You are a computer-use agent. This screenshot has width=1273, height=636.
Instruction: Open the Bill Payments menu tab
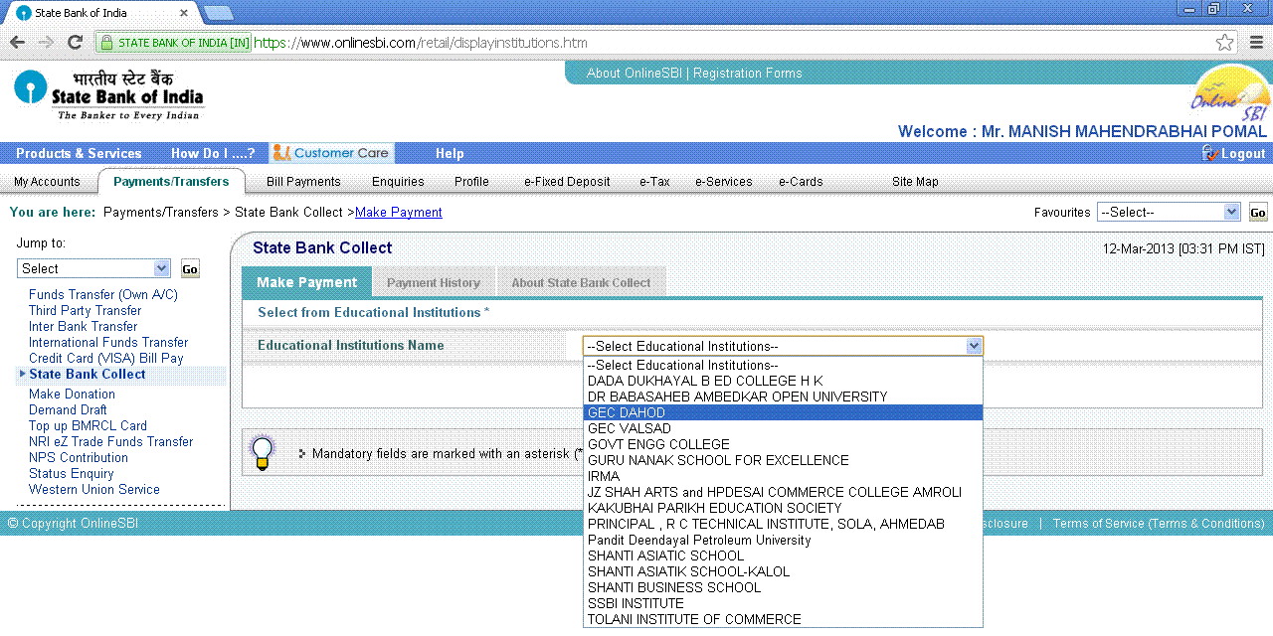click(303, 182)
